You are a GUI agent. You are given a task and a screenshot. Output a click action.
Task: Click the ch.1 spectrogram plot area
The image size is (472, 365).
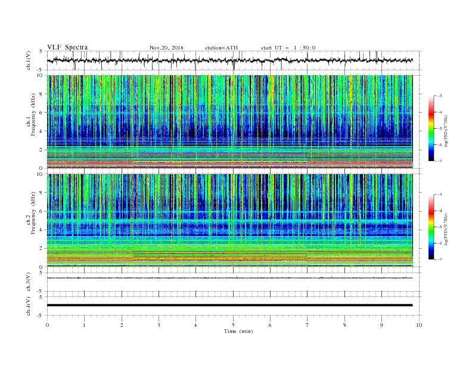pyautogui.click(x=229, y=122)
